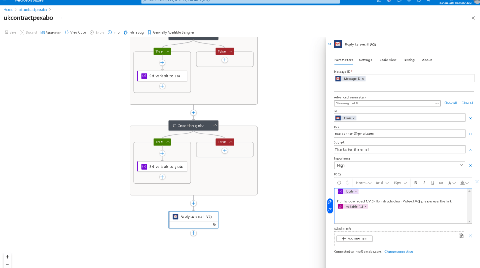Collapse the True branch of Condition global
The width and height of the screenshot is (480, 268).
pyautogui.click(x=168, y=142)
